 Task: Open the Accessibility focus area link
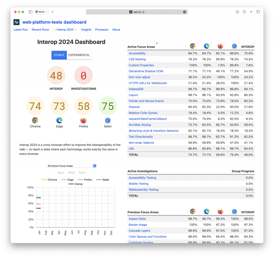[x=137, y=53]
